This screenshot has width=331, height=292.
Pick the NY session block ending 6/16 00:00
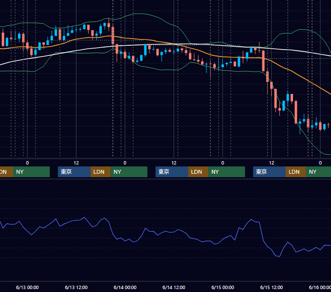click(318, 172)
